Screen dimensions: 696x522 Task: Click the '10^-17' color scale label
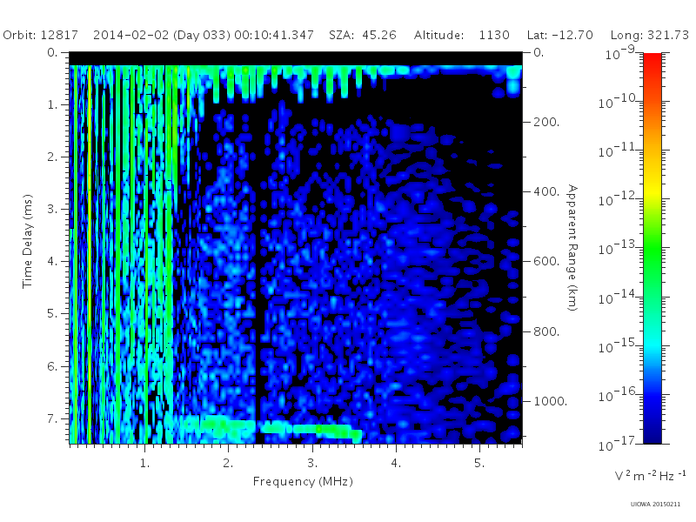(x=618, y=443)
